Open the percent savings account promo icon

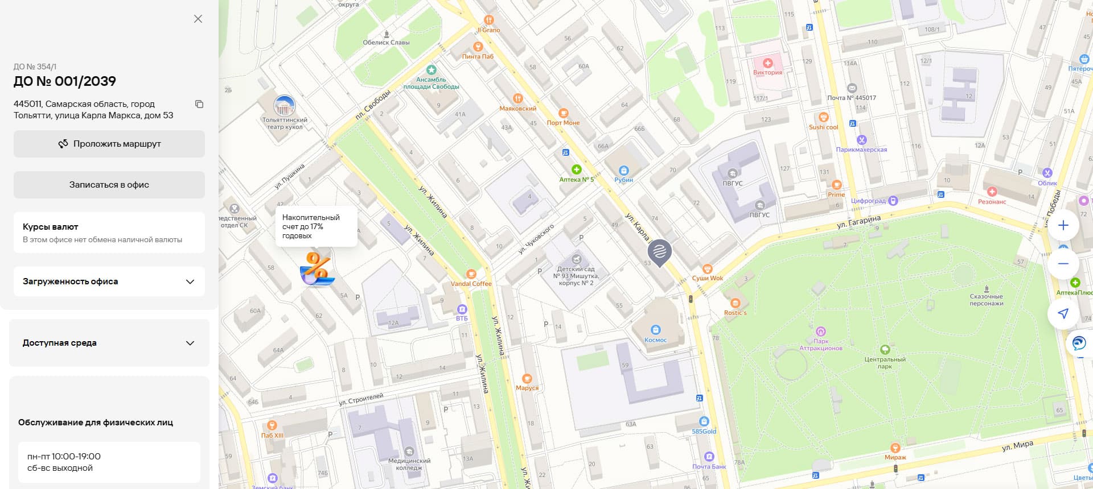pyautogui.click(x=317, y=269)
